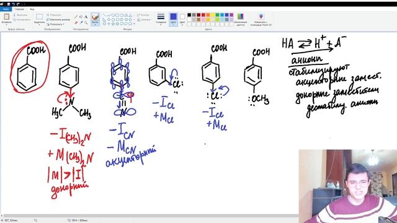
Task: Switch to the Home (Главная) tab
Action: click(x=19, y=9)
